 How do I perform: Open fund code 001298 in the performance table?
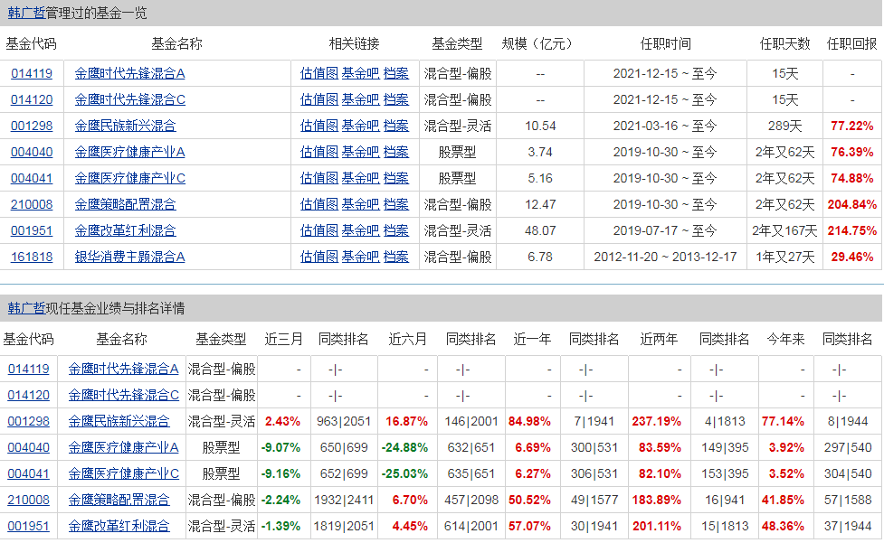click(29, 421)
